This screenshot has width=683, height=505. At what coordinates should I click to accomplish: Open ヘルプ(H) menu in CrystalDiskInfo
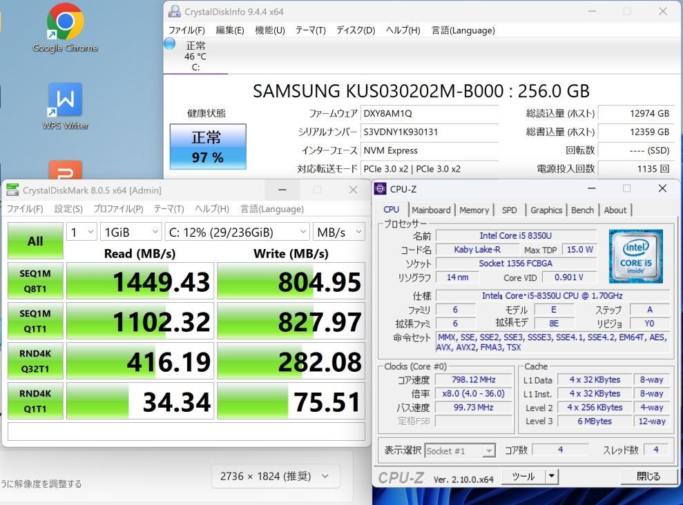point(403,30)
